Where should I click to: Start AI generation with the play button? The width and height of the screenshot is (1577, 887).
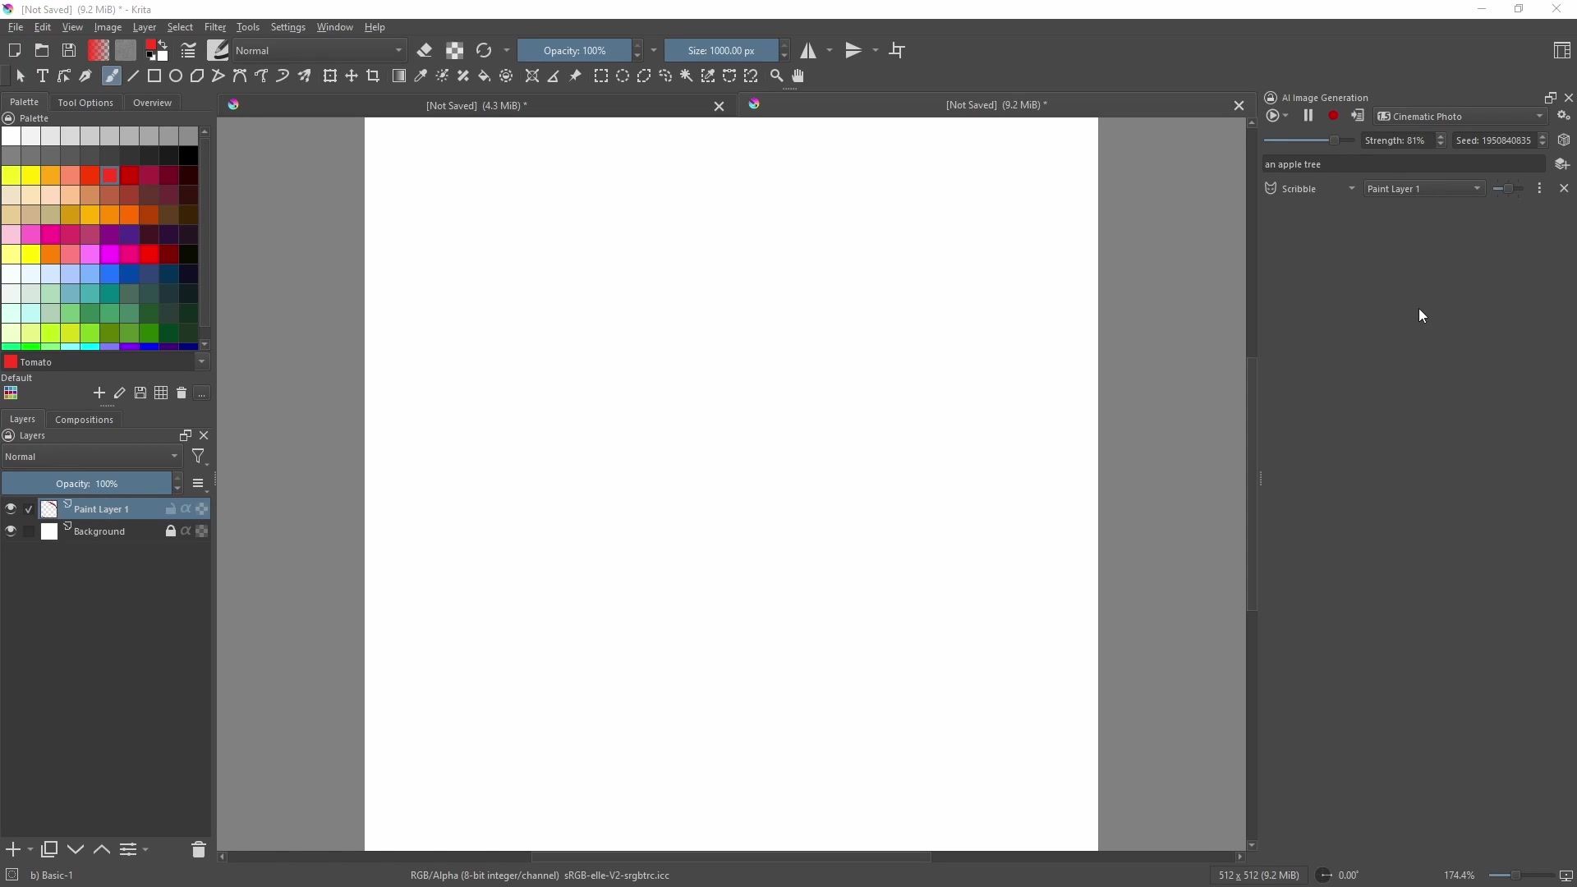(1275, 116)
